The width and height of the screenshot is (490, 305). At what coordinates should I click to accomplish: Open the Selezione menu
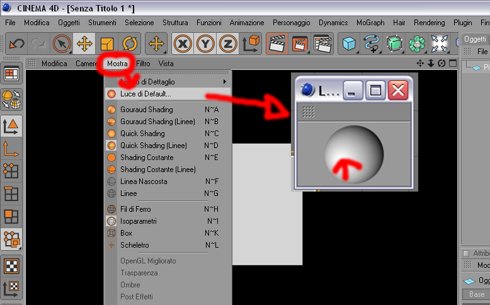(x=139, y=23)
